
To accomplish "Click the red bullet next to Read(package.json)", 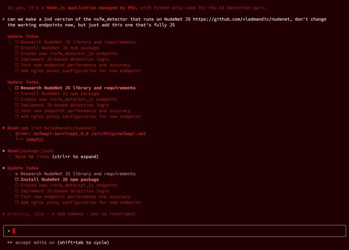I will pos(3,151).
